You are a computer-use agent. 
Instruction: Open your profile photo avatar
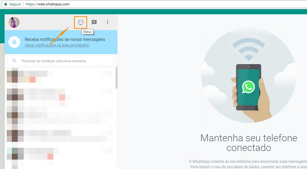(x=14, y=22)
